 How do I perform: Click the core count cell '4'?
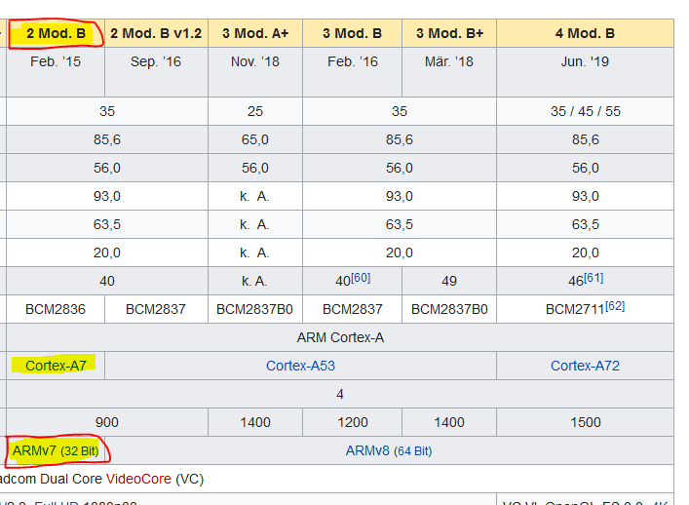click(x=340, y=394)
